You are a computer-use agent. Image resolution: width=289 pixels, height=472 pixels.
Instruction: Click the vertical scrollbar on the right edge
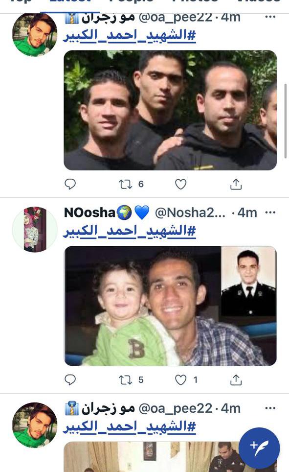[x=286, y=121]
